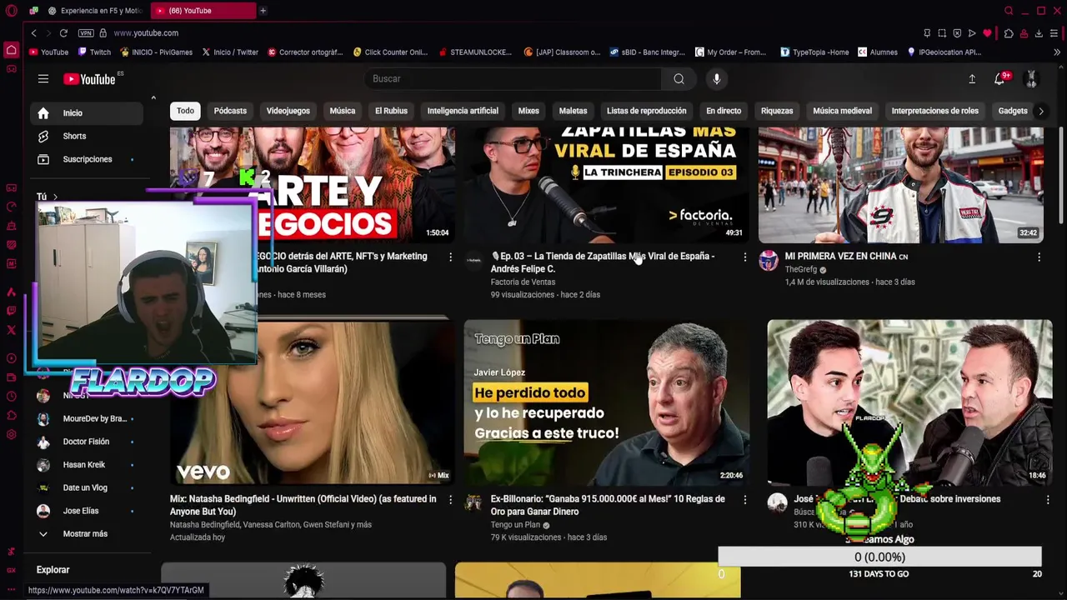Toggle the VPN badge

(86, 33)
